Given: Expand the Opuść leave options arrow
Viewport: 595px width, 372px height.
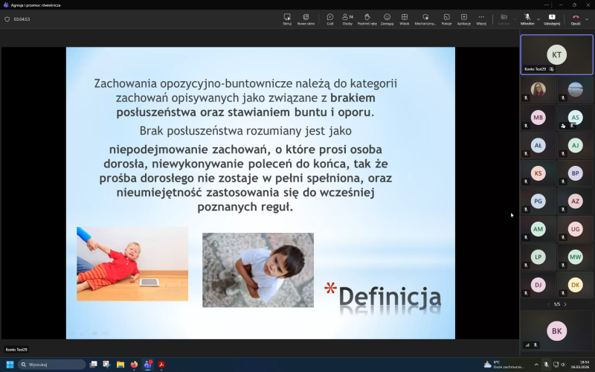Looking at the screenshot, I should coord(587,17).
